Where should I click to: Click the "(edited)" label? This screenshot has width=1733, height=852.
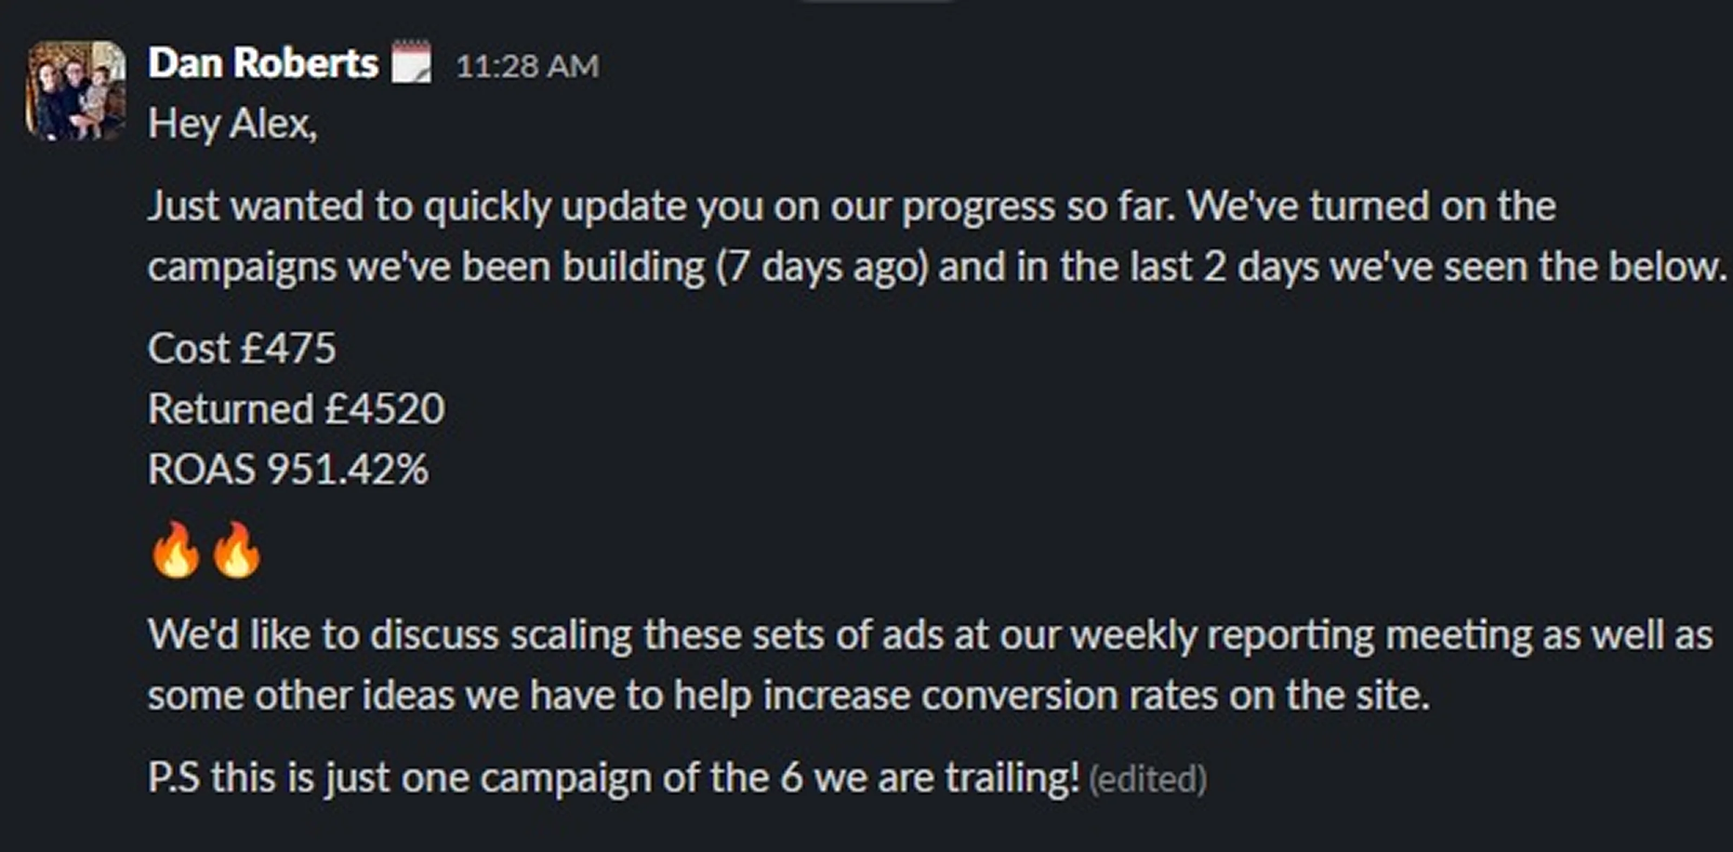click(1148, 778)
